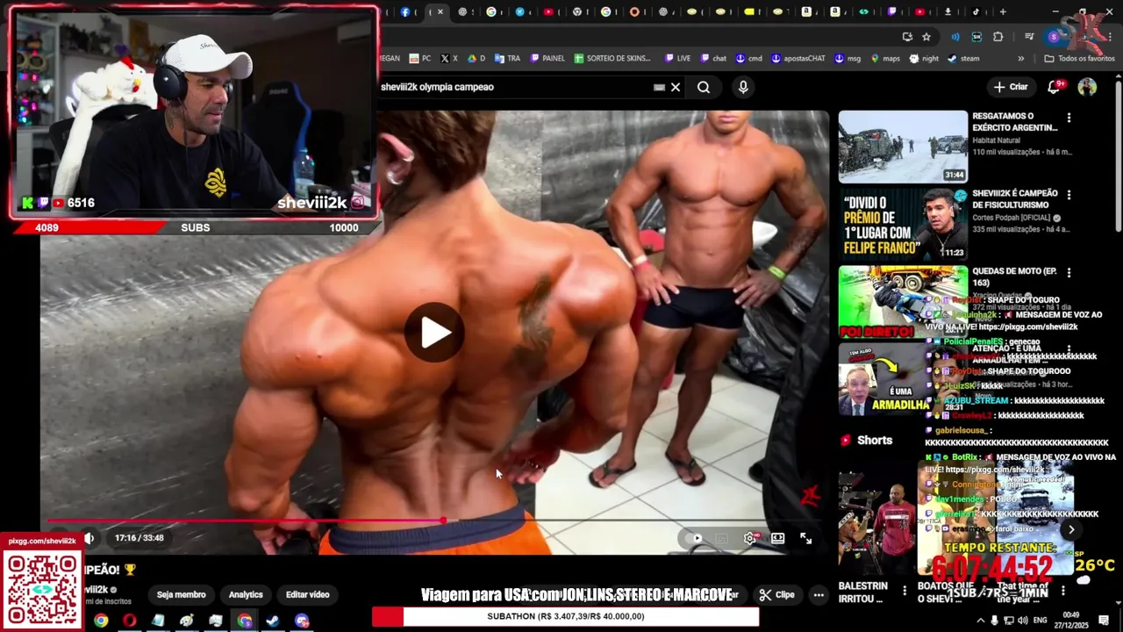Enter fullscreen video mode
The image size is (1123, 632).
pos(805,538)
